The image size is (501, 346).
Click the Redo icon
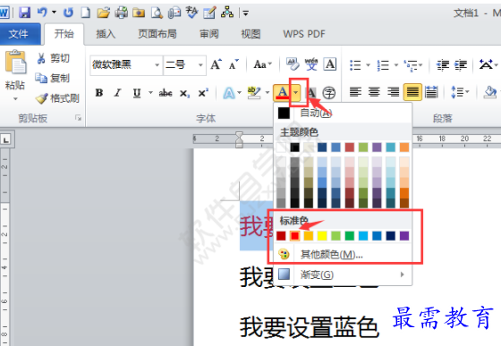coord(68,13)
